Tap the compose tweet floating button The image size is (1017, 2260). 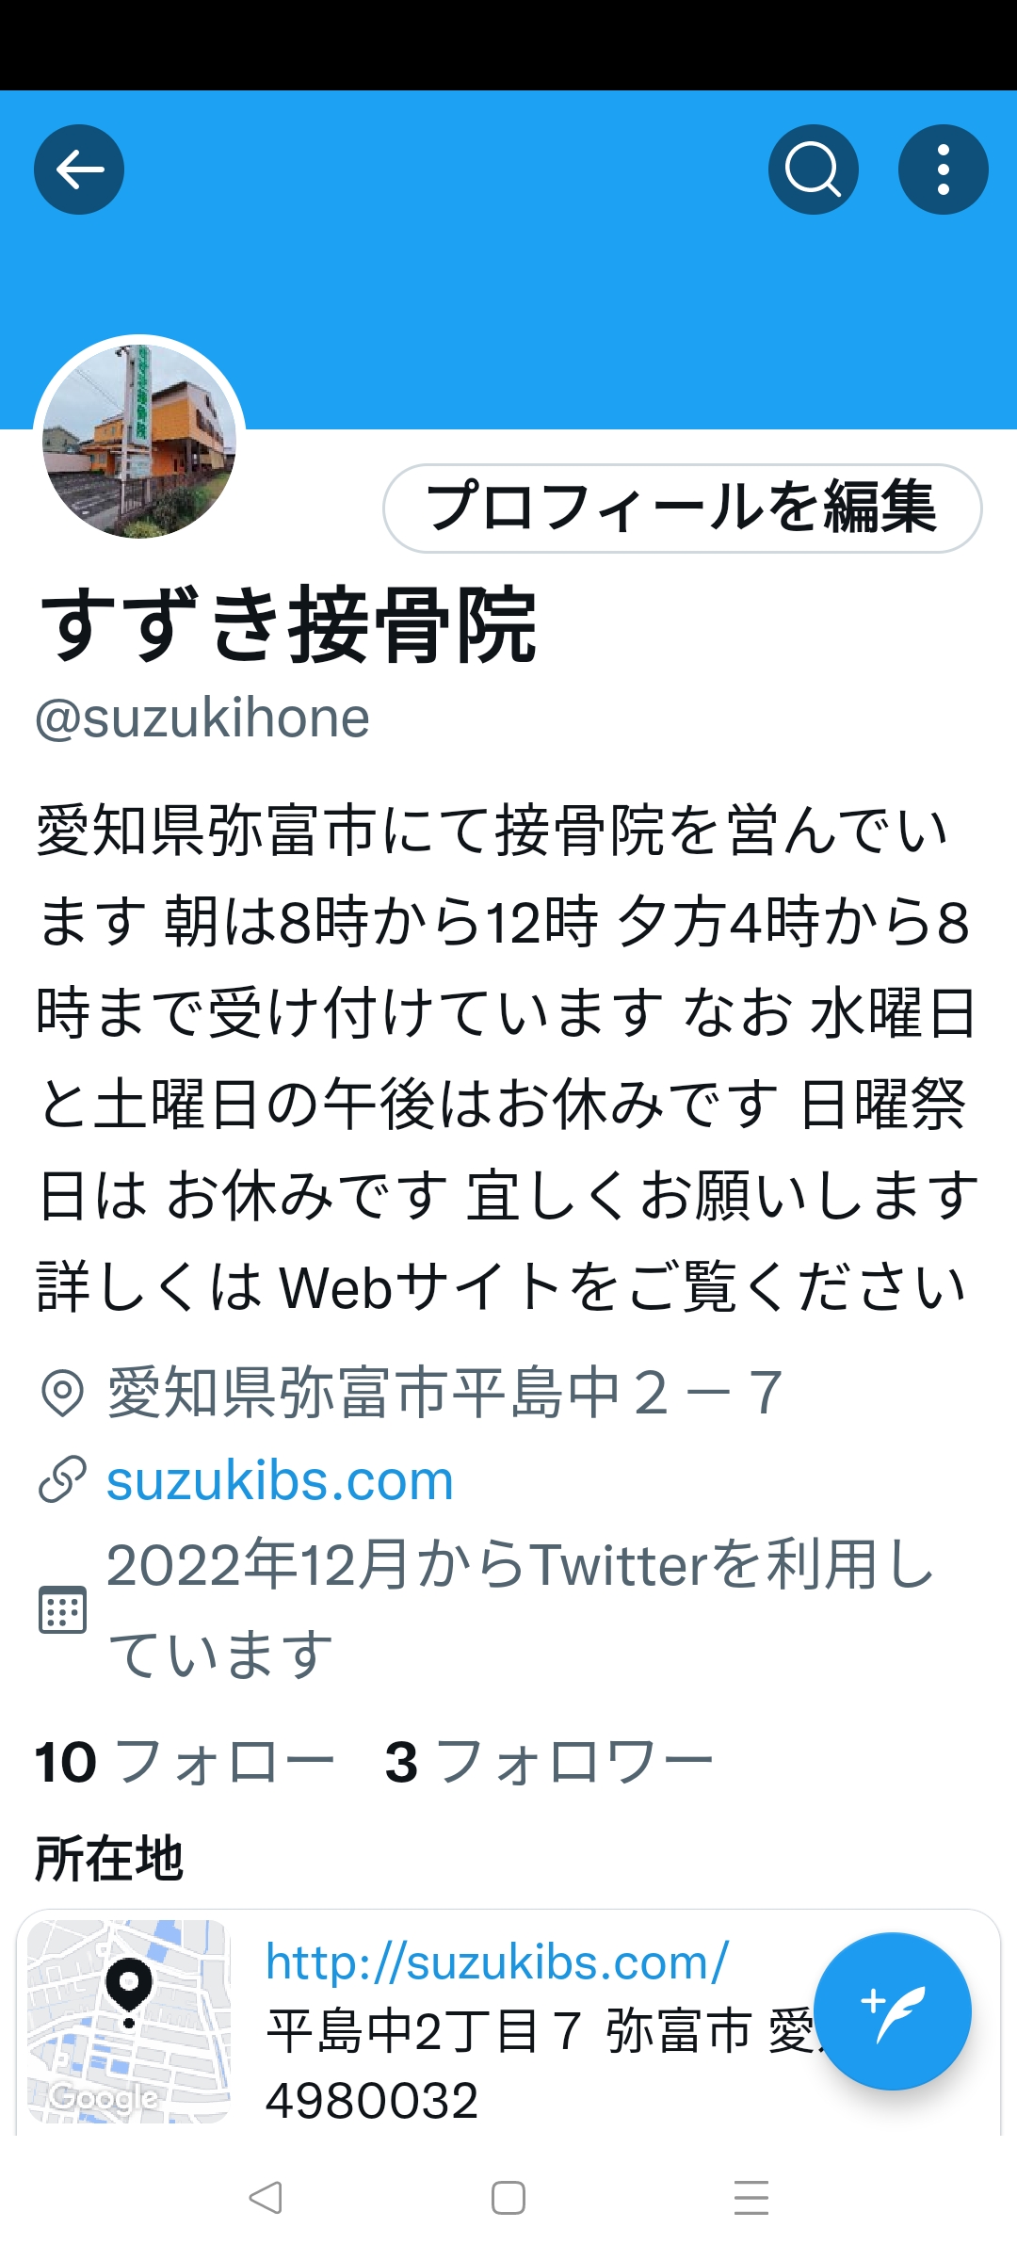(x=893, y=2011)
